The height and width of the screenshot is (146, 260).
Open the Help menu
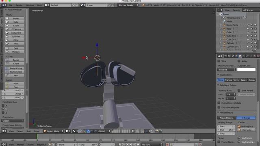point(39,5)
